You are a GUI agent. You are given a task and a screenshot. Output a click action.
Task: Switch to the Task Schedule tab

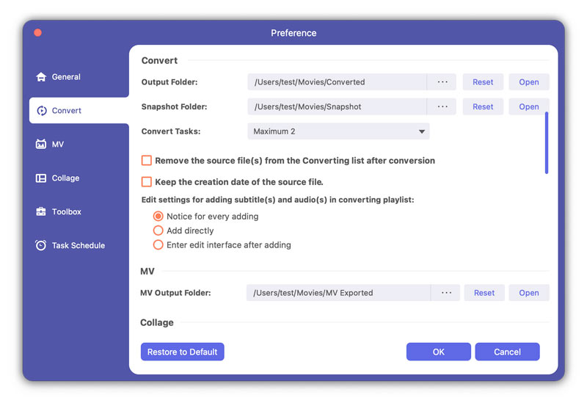click(x=78, y=246)
